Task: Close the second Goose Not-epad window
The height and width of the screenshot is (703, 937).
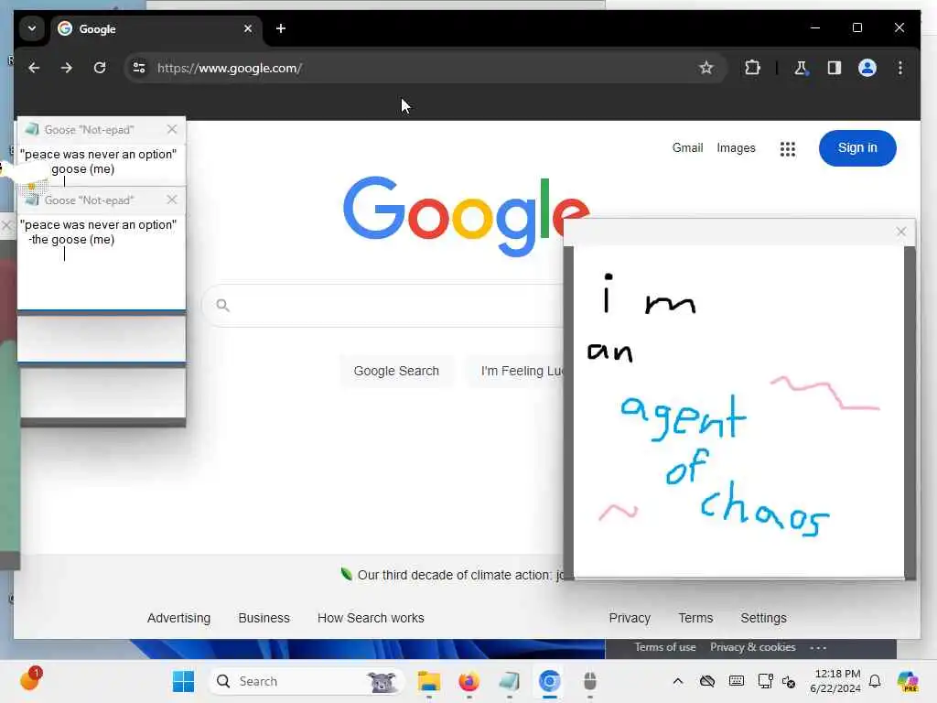Action: (172, 200)
